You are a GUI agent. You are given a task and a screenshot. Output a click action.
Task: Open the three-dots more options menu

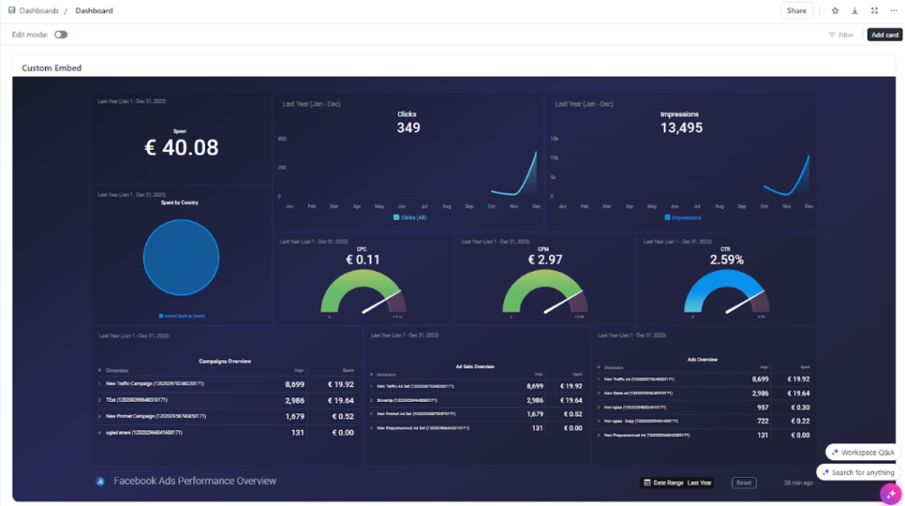894,11
